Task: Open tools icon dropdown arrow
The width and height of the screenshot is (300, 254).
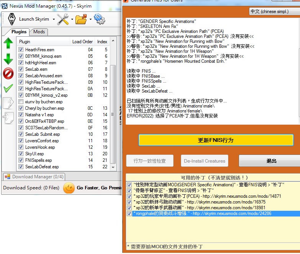Action: (72, 19)
